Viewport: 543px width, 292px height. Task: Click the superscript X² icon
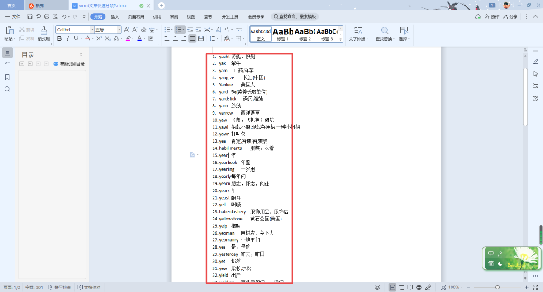(99, 38)
